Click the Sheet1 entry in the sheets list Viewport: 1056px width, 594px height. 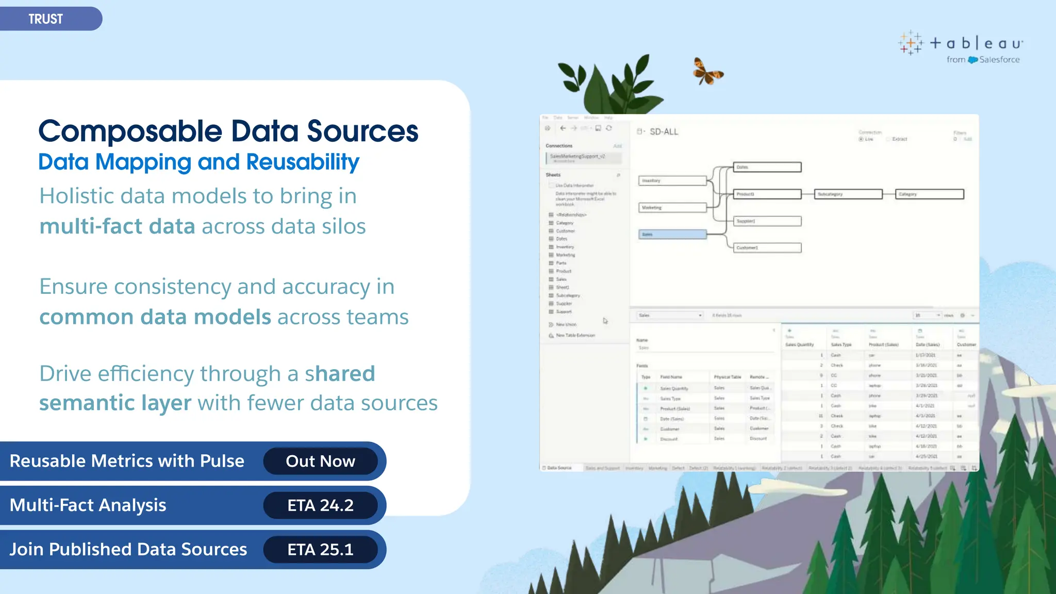click(x=563, y=287)
